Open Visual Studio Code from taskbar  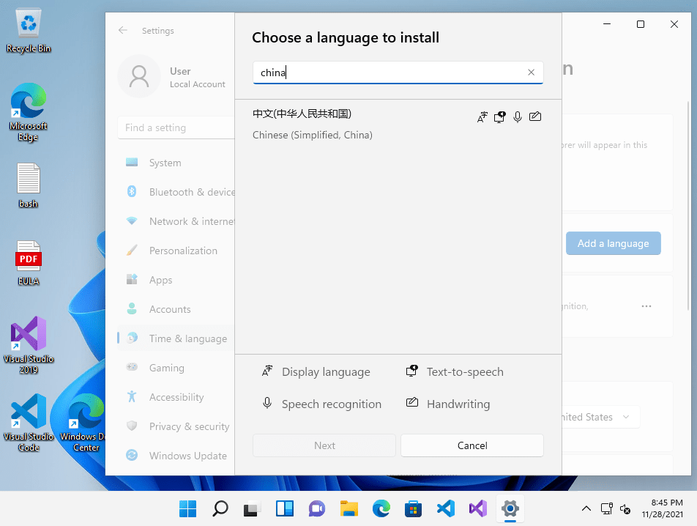point(445,508)
